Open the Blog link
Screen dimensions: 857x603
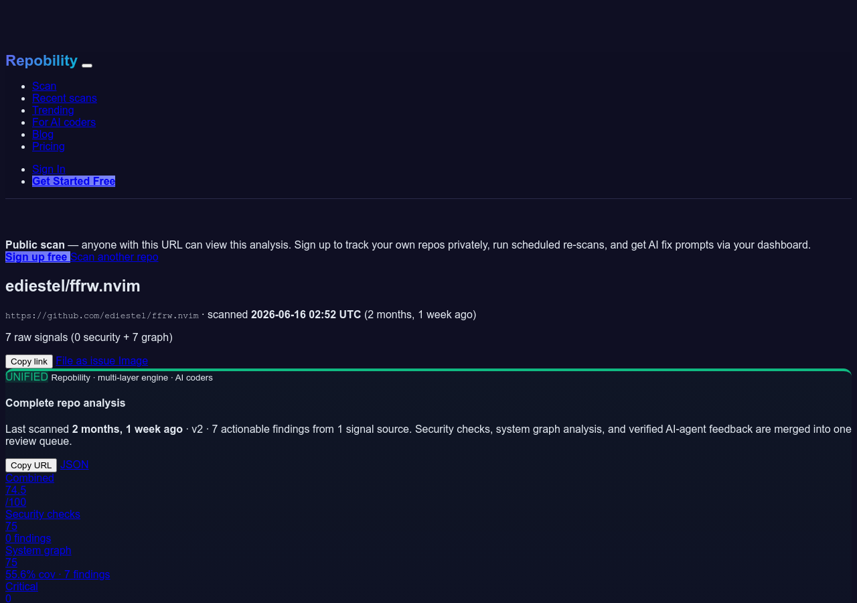43,134
